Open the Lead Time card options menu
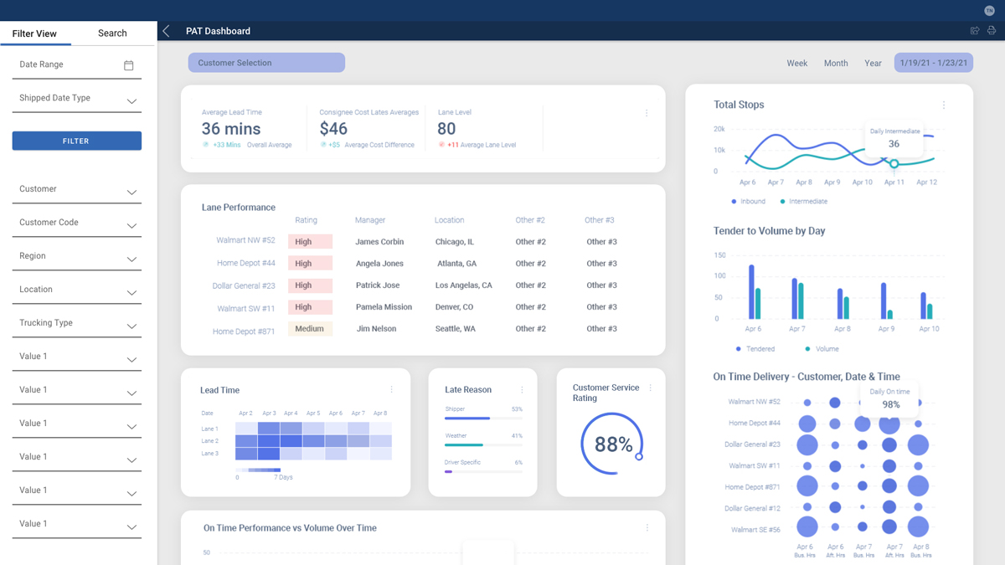 point(391,390)
